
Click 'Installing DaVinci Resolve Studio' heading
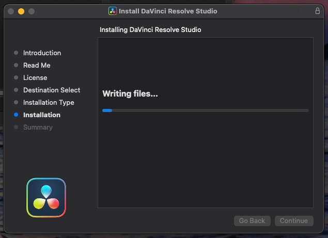tap(150, 30)
